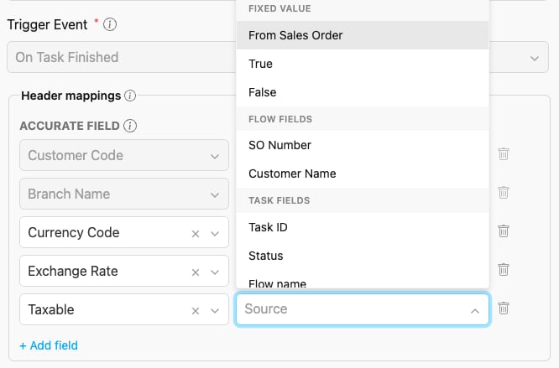Delete the Taxable mapping row

(x=504, y=308)
